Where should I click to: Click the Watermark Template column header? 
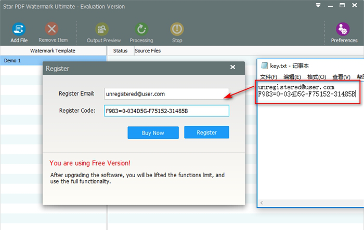(x=53, y=50)
